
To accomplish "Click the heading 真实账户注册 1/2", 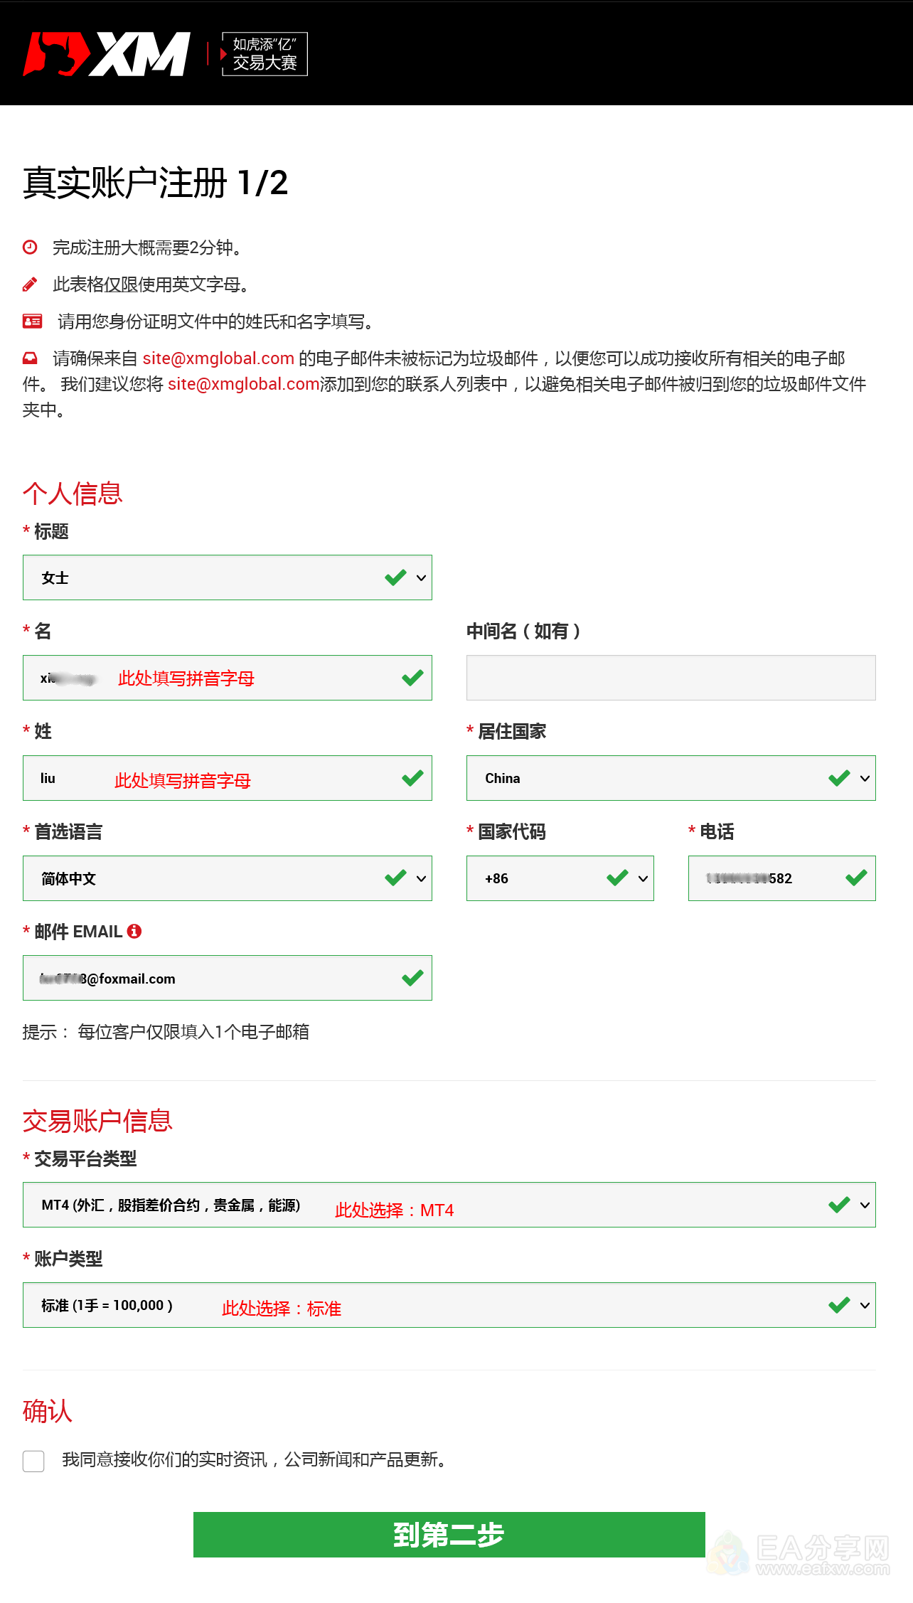I will click(155, 183).
